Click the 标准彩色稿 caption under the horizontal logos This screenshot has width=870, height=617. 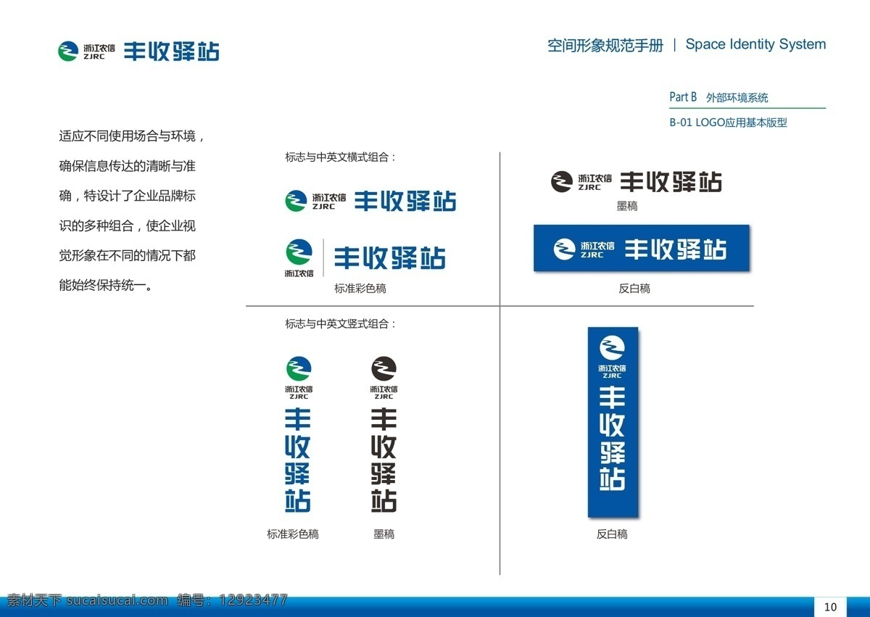(360, 289)
